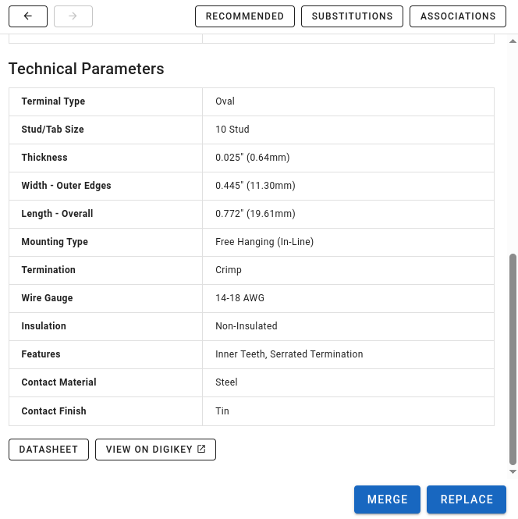Click the 10 Stud size value

click(x=232, y=130)
